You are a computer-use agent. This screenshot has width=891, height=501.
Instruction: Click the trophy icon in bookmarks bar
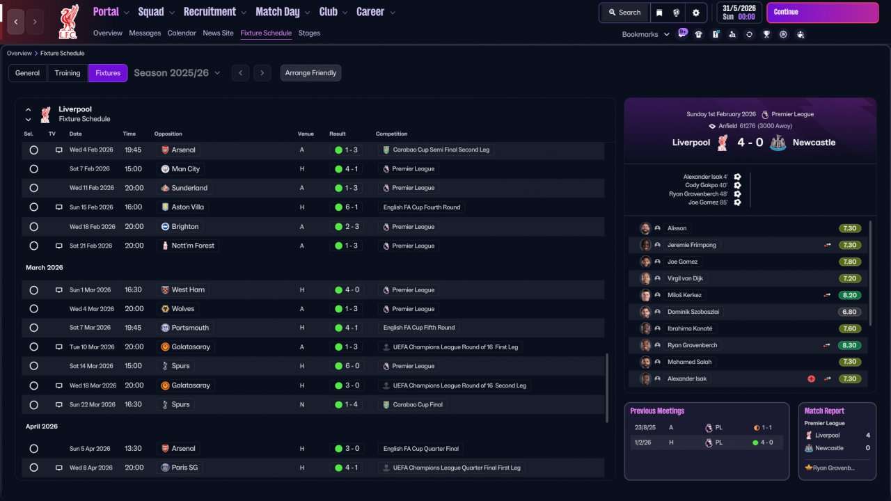point(766,34)
